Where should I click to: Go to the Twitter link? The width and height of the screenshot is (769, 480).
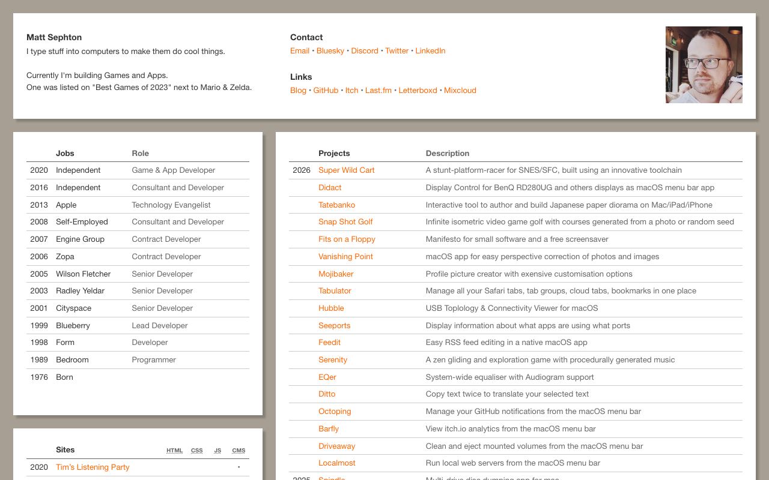(x=397, y=51)
